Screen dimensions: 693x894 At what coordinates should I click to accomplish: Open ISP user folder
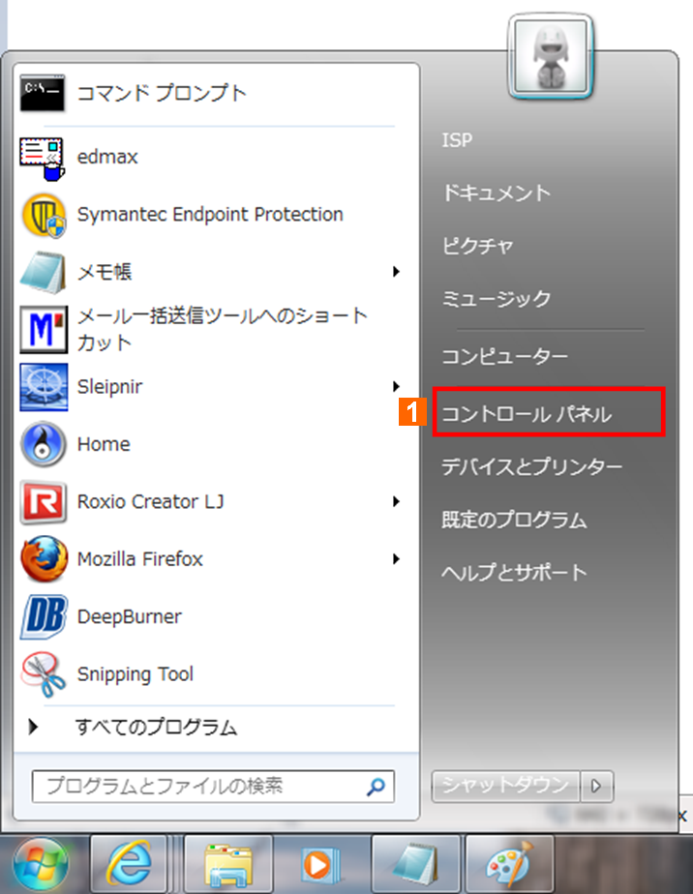pyautogui.click(x=457, y=140)
